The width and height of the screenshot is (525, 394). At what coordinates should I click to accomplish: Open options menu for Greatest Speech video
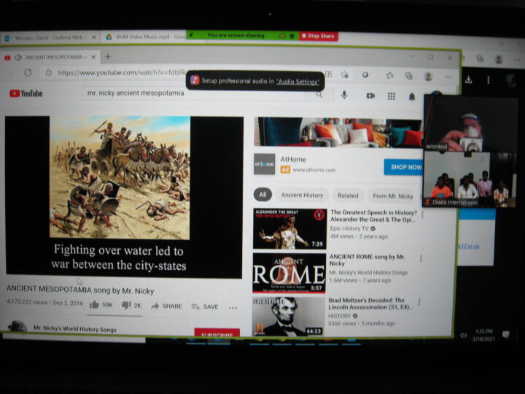pyautogui.click(x=421, y=215)
